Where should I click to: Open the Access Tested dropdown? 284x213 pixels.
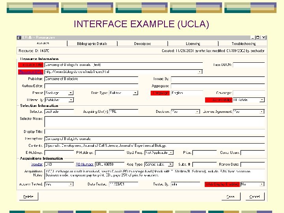(x=71, y=184)
